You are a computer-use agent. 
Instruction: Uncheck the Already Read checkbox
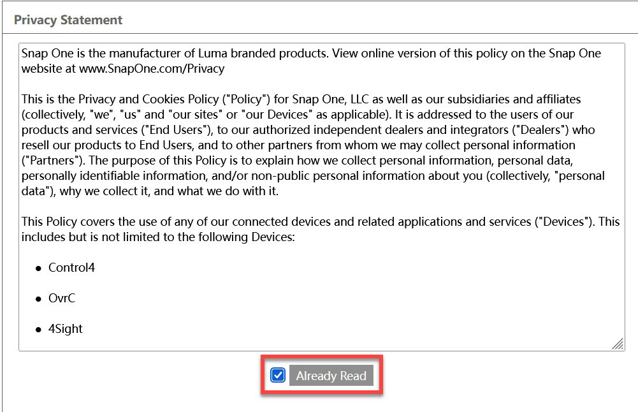(x=278, y=375)
